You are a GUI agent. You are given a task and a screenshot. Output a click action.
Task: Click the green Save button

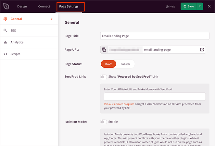point(189,6)
